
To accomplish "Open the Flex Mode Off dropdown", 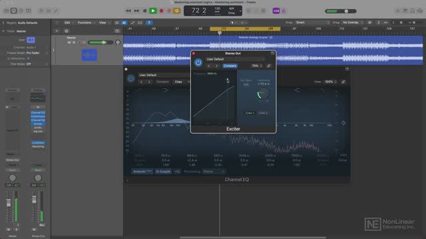I will coord(37,64).
